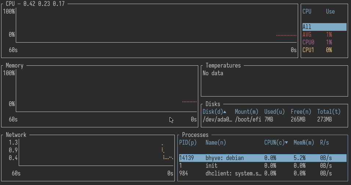Sort disks by Used(u) column
Screen dimensions: 351x185
coord(274,112)
